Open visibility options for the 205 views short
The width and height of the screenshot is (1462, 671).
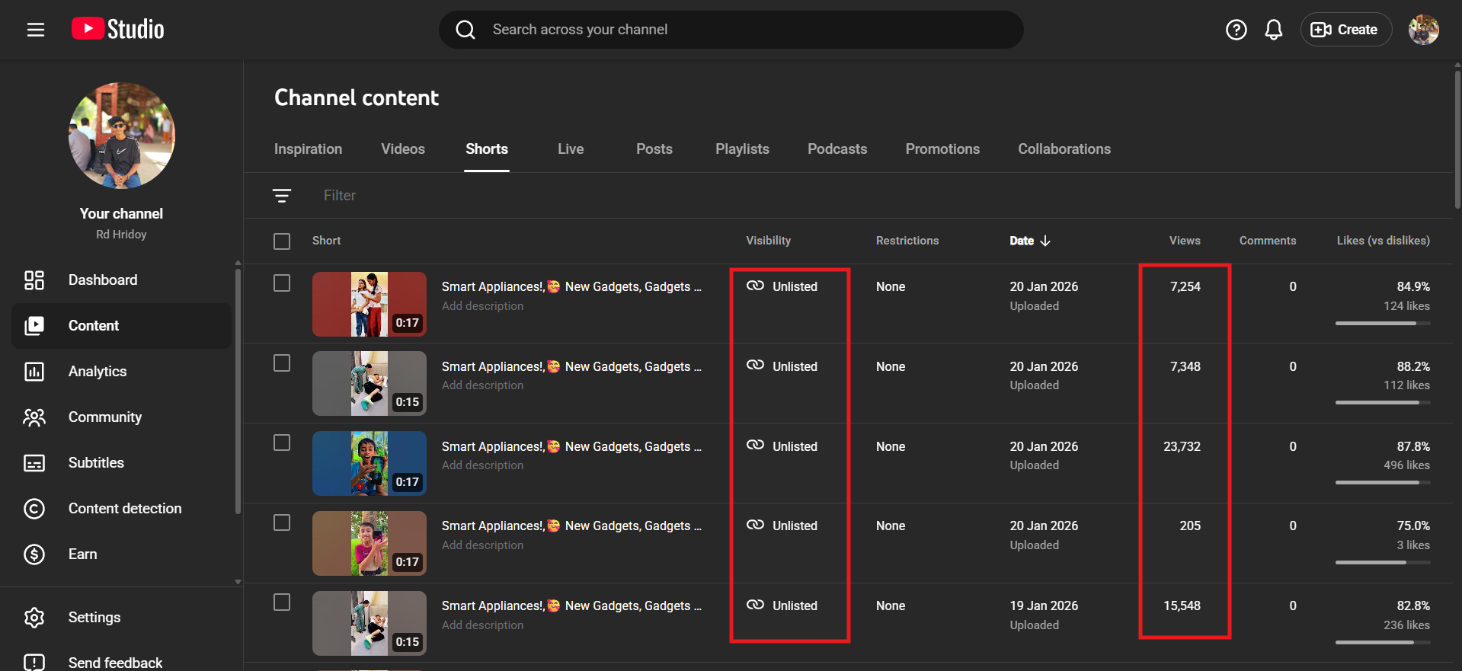click(783, 526)
